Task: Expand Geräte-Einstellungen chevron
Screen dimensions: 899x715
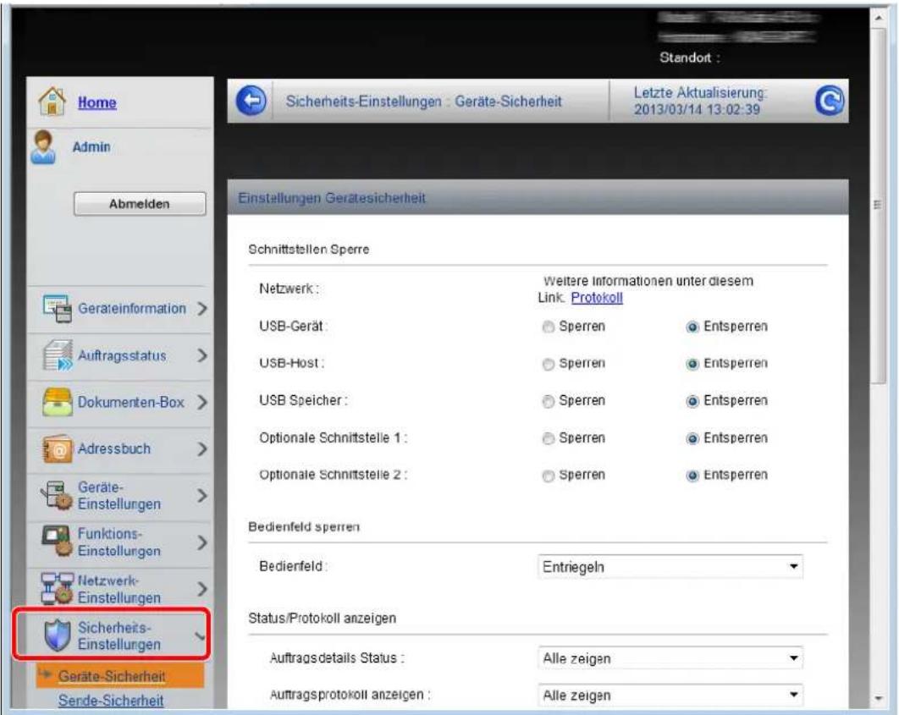Action: click(x=201, y=496)
